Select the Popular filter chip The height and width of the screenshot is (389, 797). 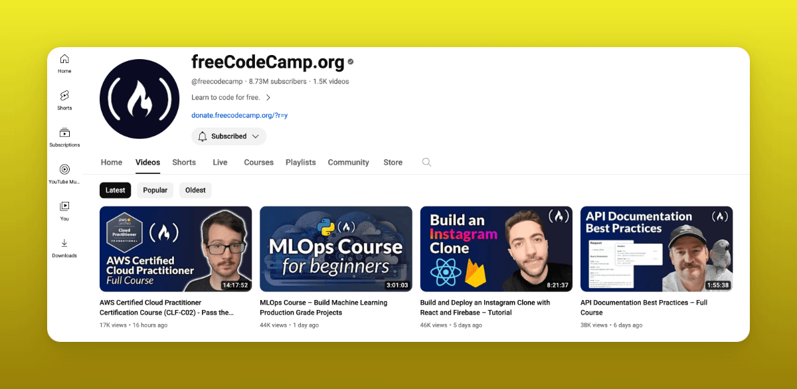coord(155,190)
